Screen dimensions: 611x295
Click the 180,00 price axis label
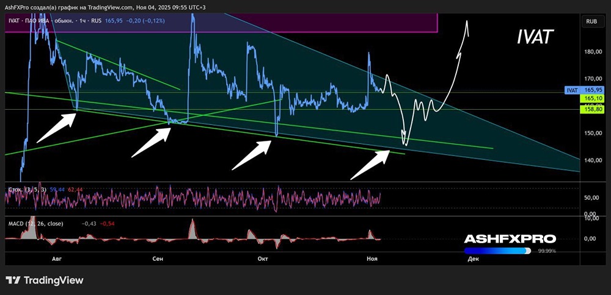click(x=592, y=52)
